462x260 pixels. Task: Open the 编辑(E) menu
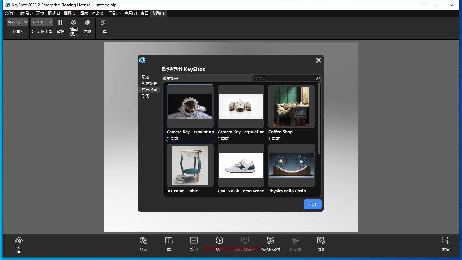click(x=26, y=13)
